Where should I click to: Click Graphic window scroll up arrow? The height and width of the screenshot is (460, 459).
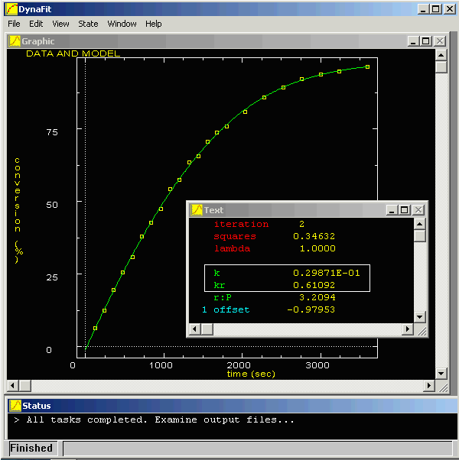441,55
